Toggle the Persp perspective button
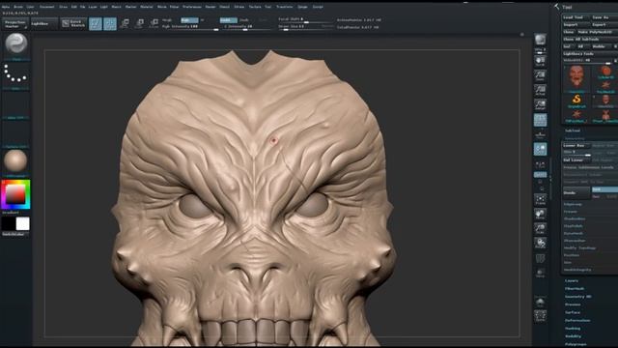 pyautogui.click(x=541, y=120)
